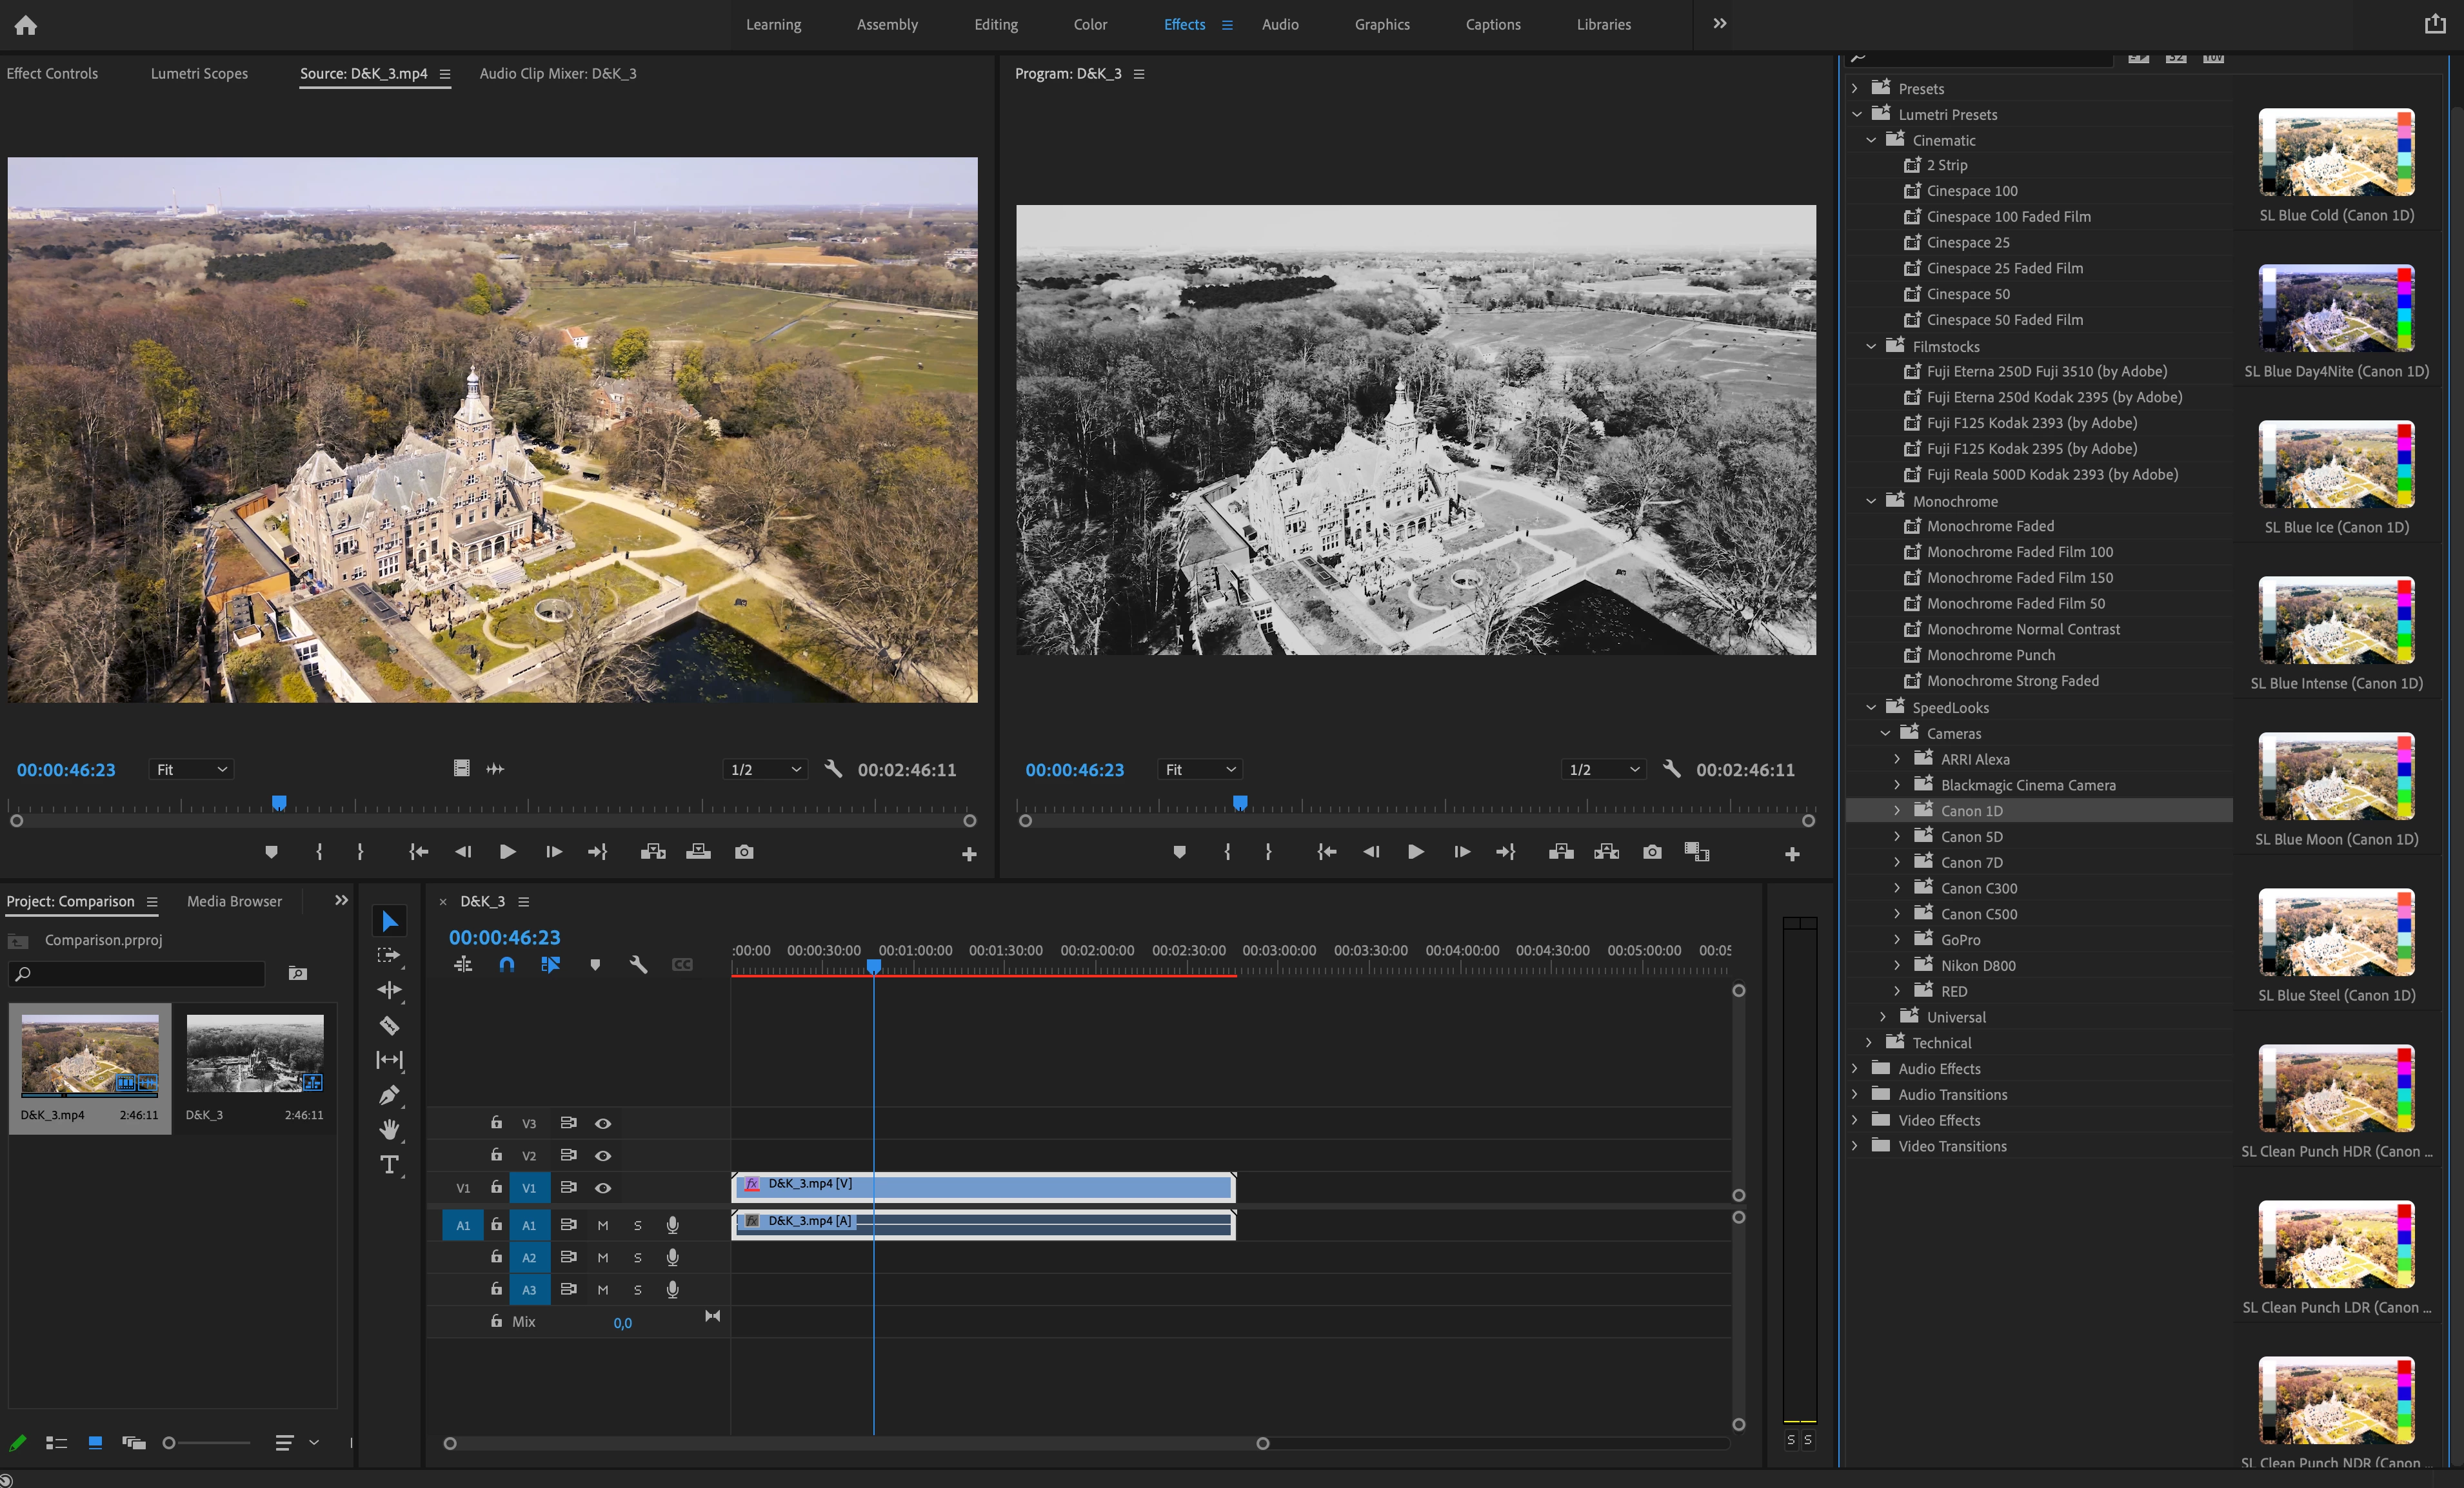The height and width of the screenshot is (1488, 2464).
Task: Open timeline display settings wrench
Action: coord(638,964)
